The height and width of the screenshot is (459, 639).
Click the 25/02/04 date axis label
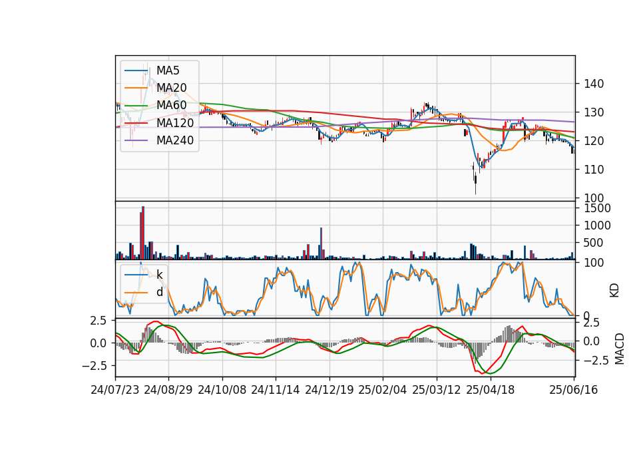coord(383,390)
